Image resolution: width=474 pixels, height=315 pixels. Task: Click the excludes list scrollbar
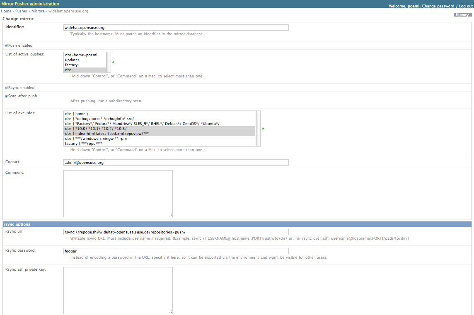pyautogui.click(x=258, y=128)
